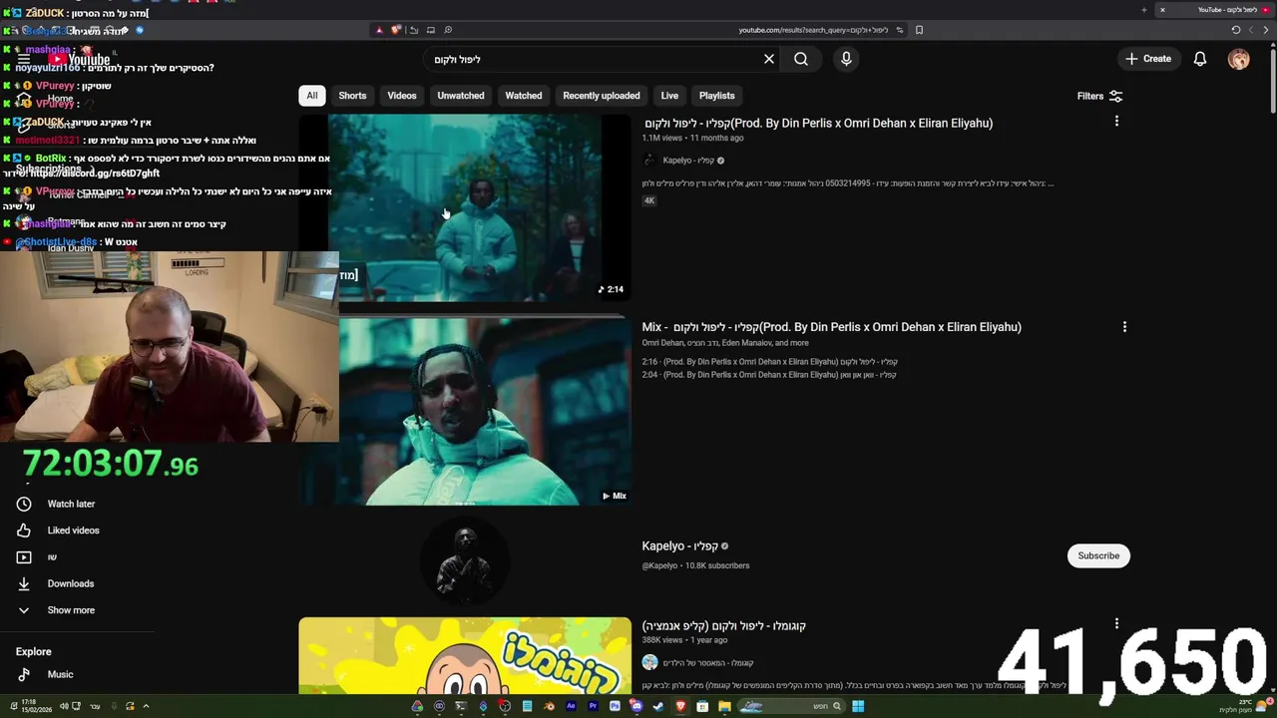Open Discord from the taskbar
The width and height of the screenshot is (1277, 718).
[637, 706]
